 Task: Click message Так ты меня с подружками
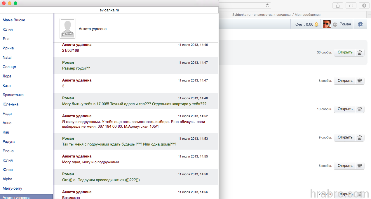tap(119, 144)
